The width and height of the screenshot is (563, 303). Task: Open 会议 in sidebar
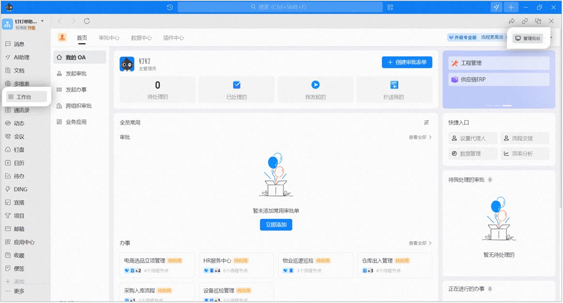15,137
